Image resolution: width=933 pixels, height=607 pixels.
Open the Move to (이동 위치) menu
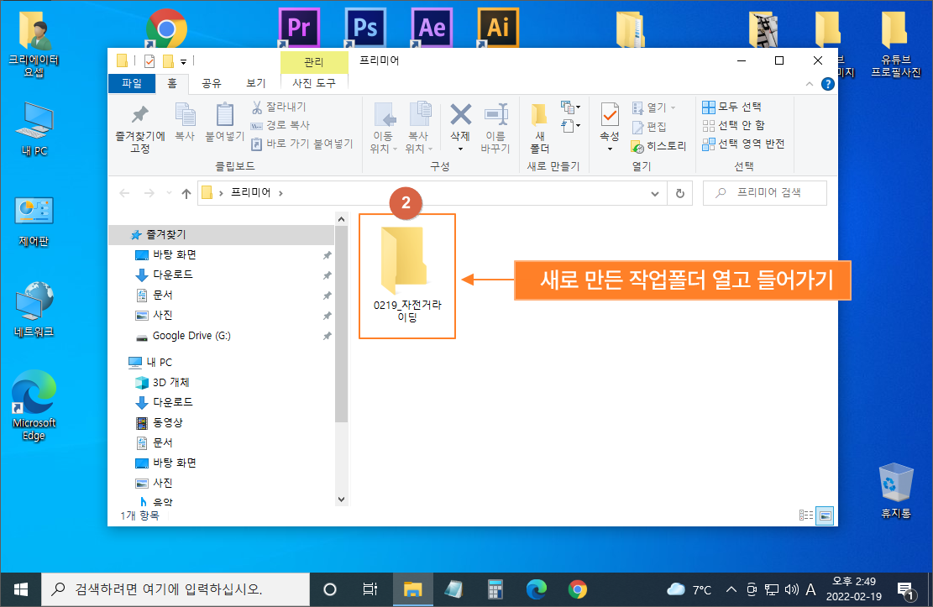[x=383, y=128]
